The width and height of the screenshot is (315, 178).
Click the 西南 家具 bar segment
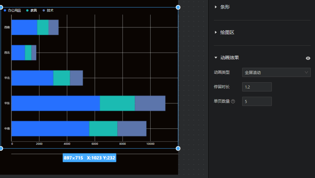coord(43,27)
